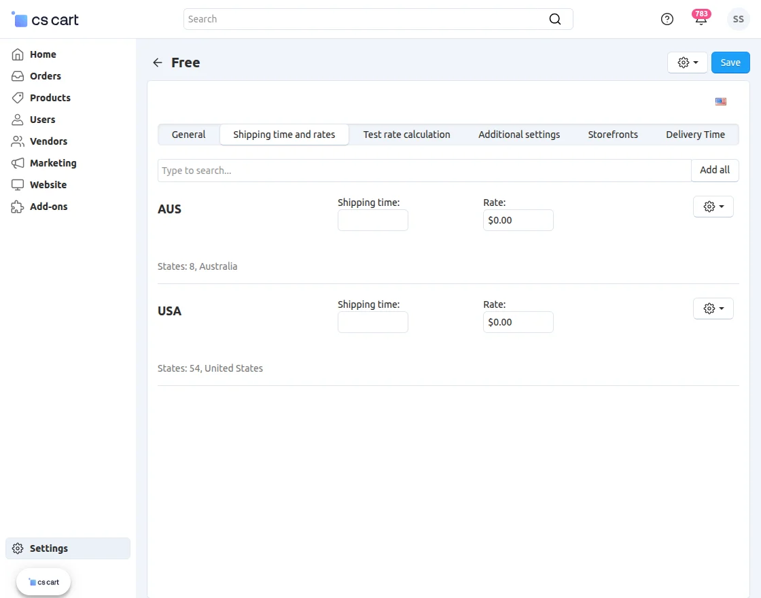This screenshot has width=761, height=598.
Task: Open the help question mark icon
Action: (x=667, y=19)
